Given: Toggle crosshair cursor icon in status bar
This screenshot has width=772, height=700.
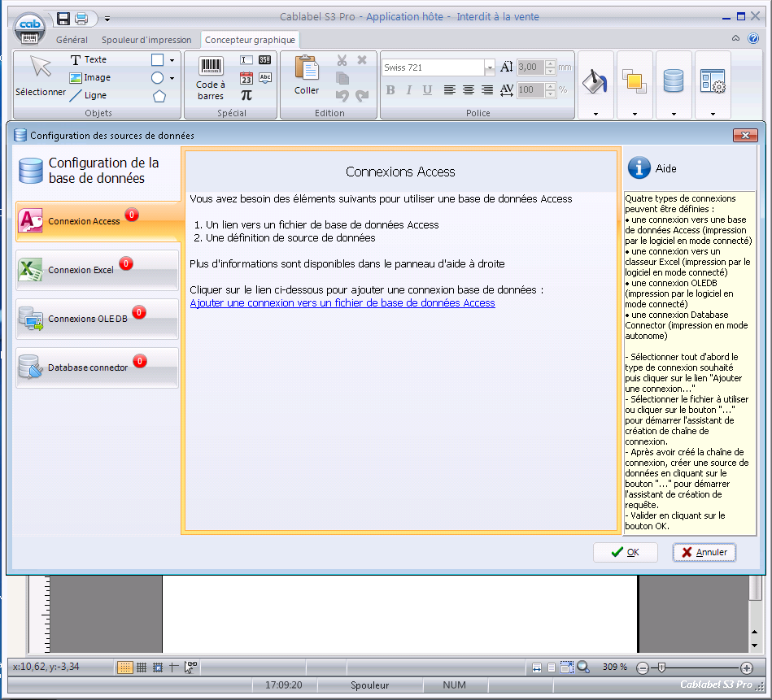Looking at the screenshot, I should point(173,667).
